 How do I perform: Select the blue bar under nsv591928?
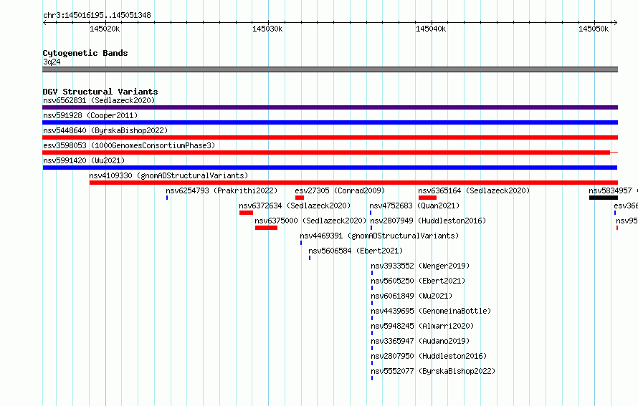pos(330,122)
